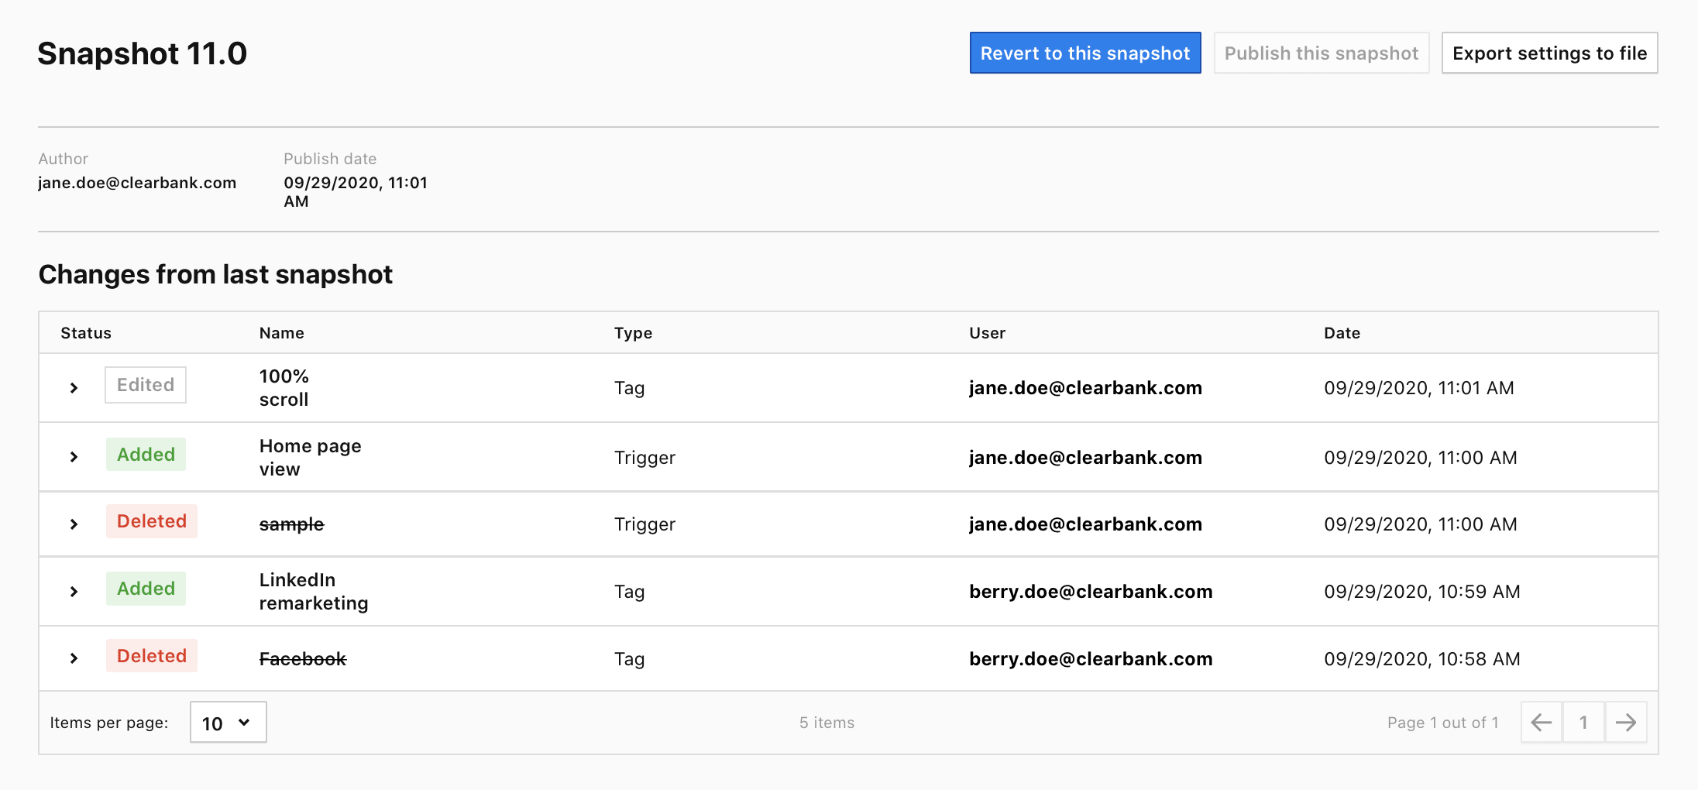
Task: Sort by the Name column header
Action: (x=281, y=333)
